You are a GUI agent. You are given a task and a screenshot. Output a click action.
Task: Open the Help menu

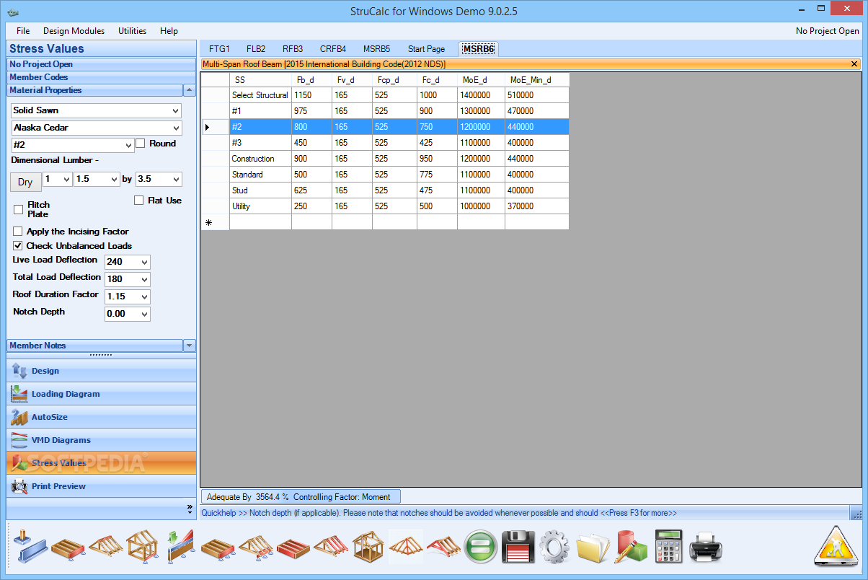169,31
